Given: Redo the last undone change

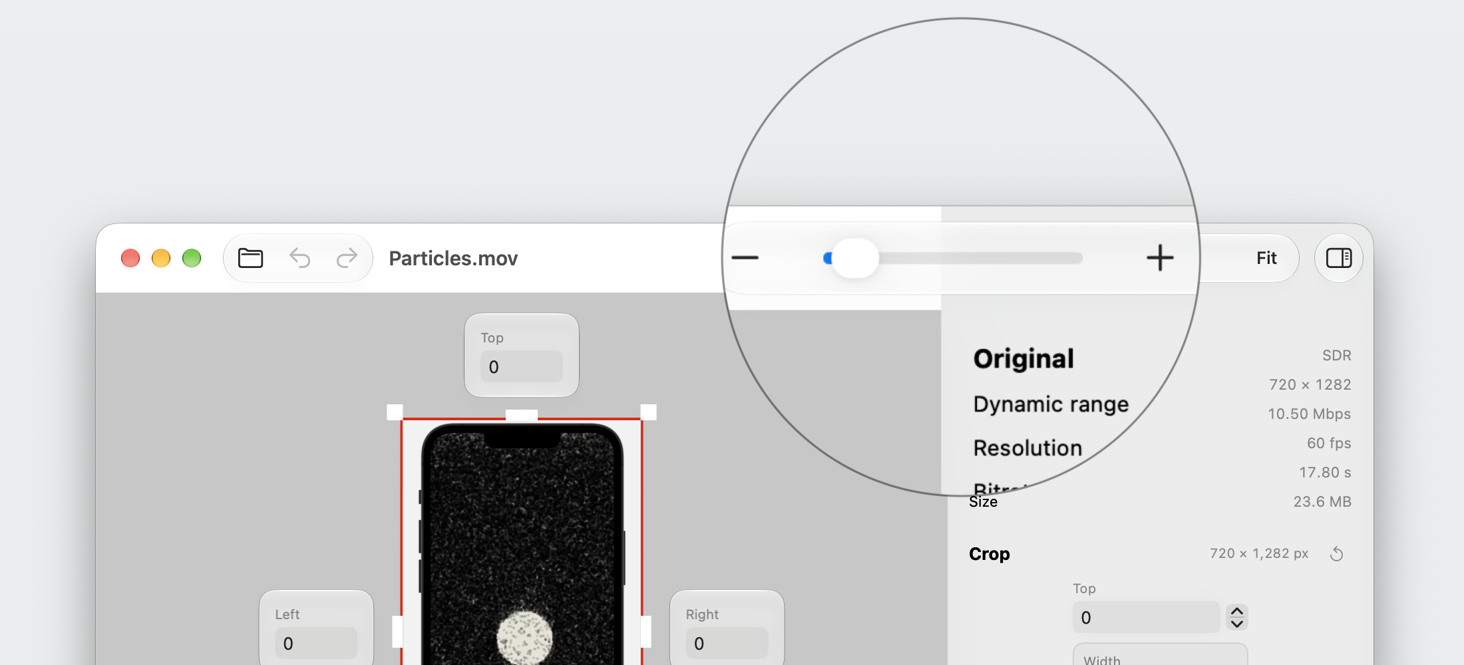Looking at the screenshot, I should pyautogui.click(x=347, y=258).
